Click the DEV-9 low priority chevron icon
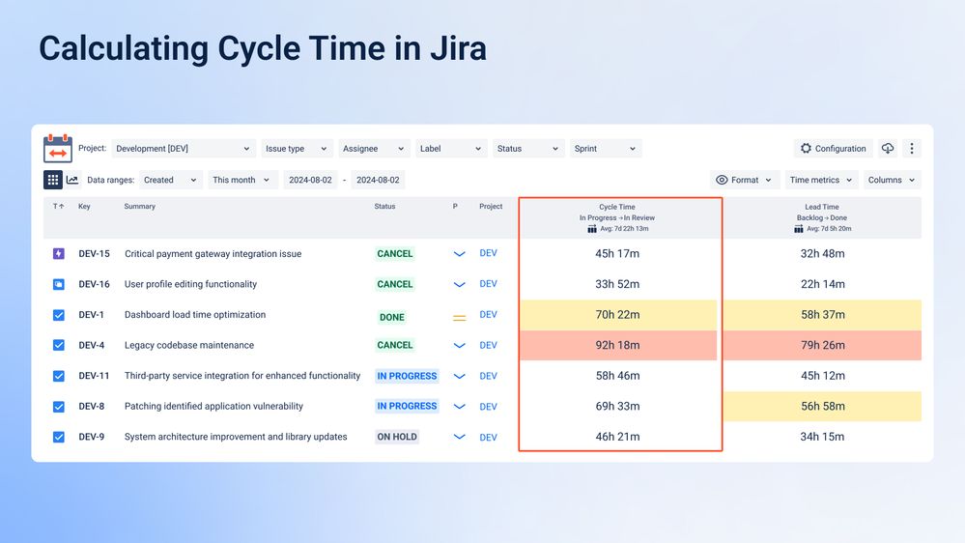Viewport: 965px width, 543px height. pyautogui.click(x=459, y=437)
